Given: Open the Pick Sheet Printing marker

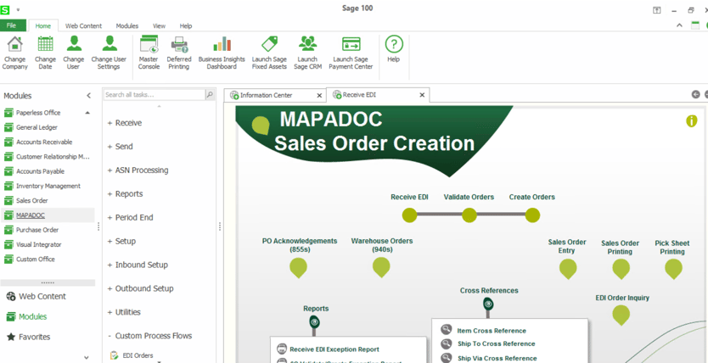Looking at the screenshot, I should [x=673, y=269].
